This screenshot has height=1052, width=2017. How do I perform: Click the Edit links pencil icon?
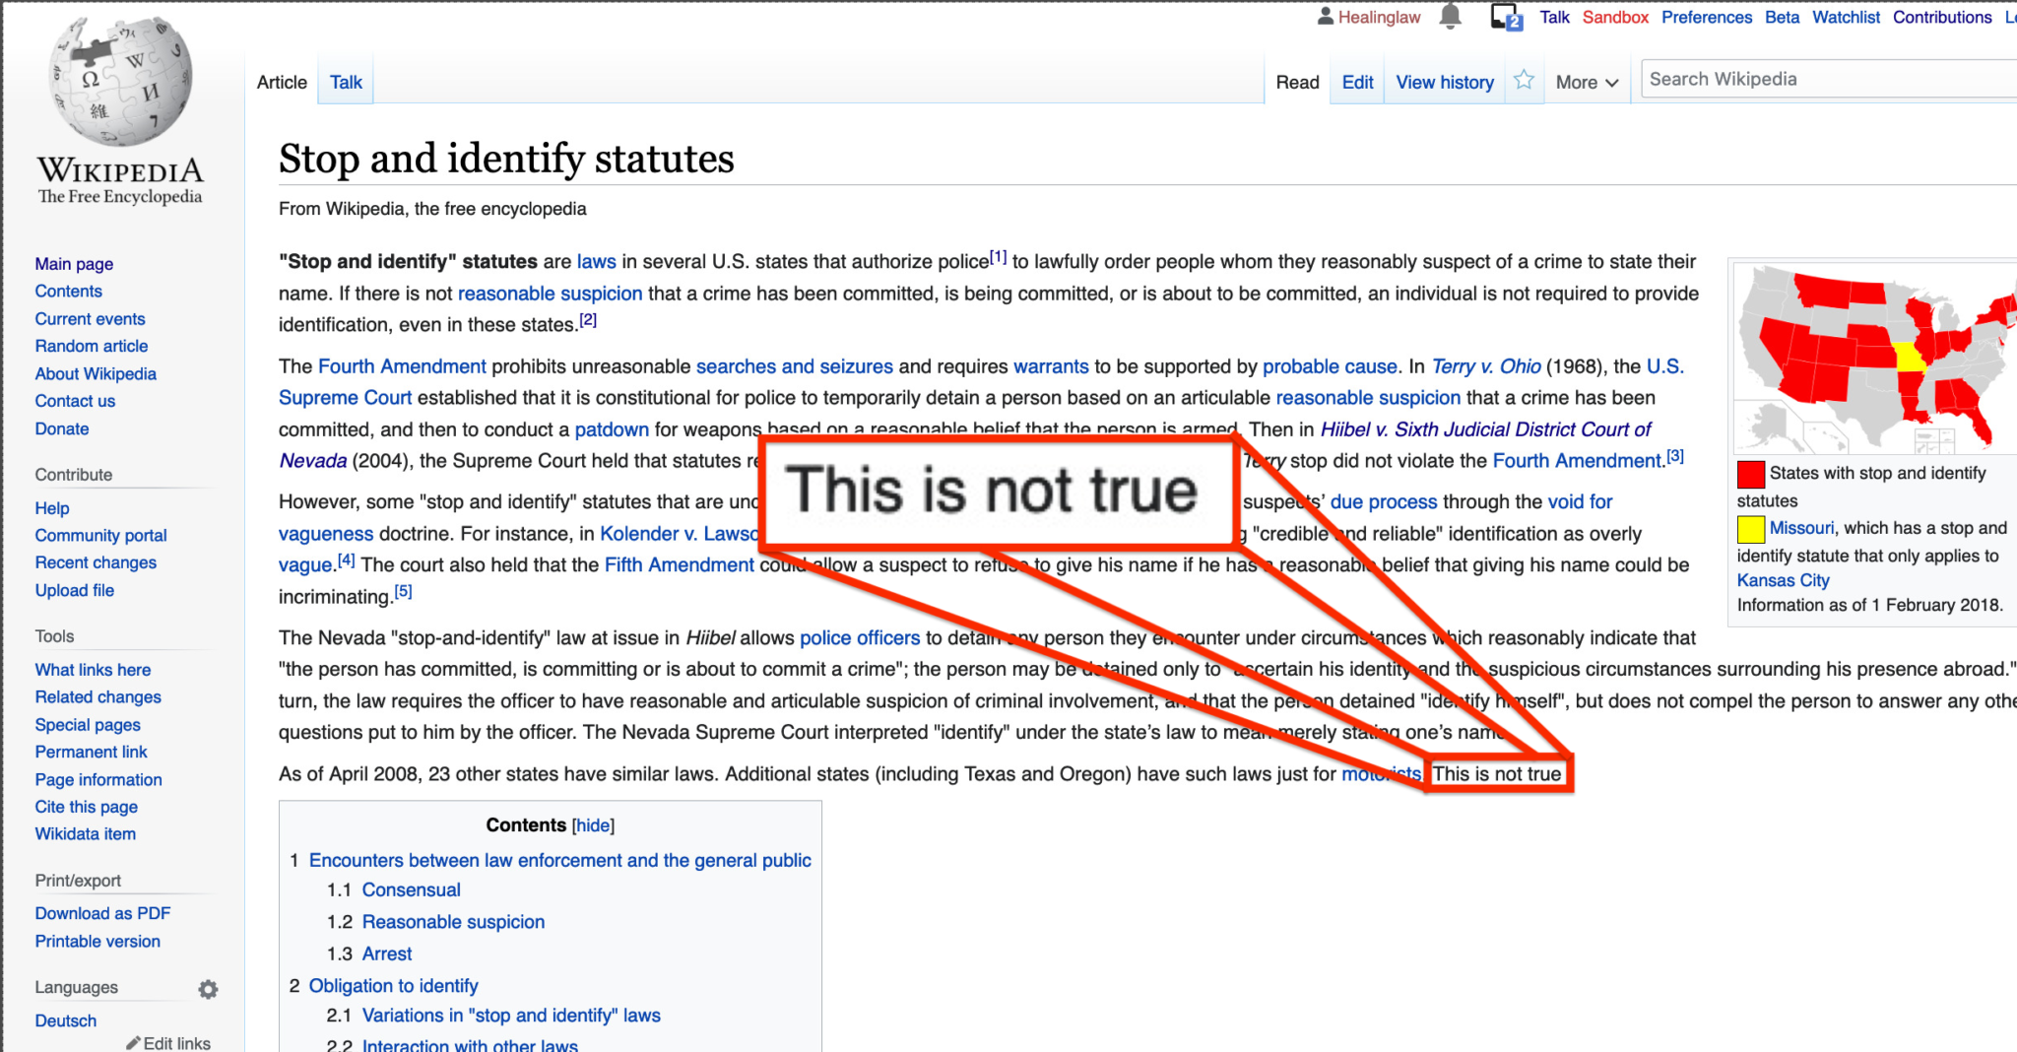(x=134, y=1043)
